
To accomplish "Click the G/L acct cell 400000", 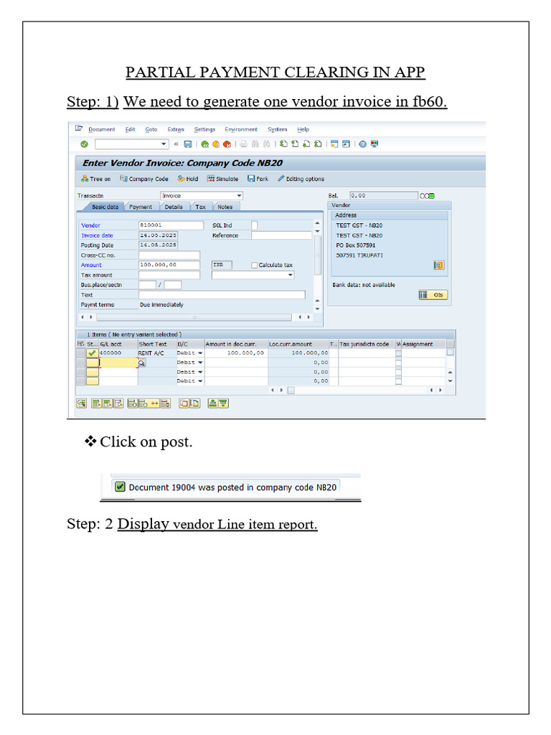I will [118, 353].
